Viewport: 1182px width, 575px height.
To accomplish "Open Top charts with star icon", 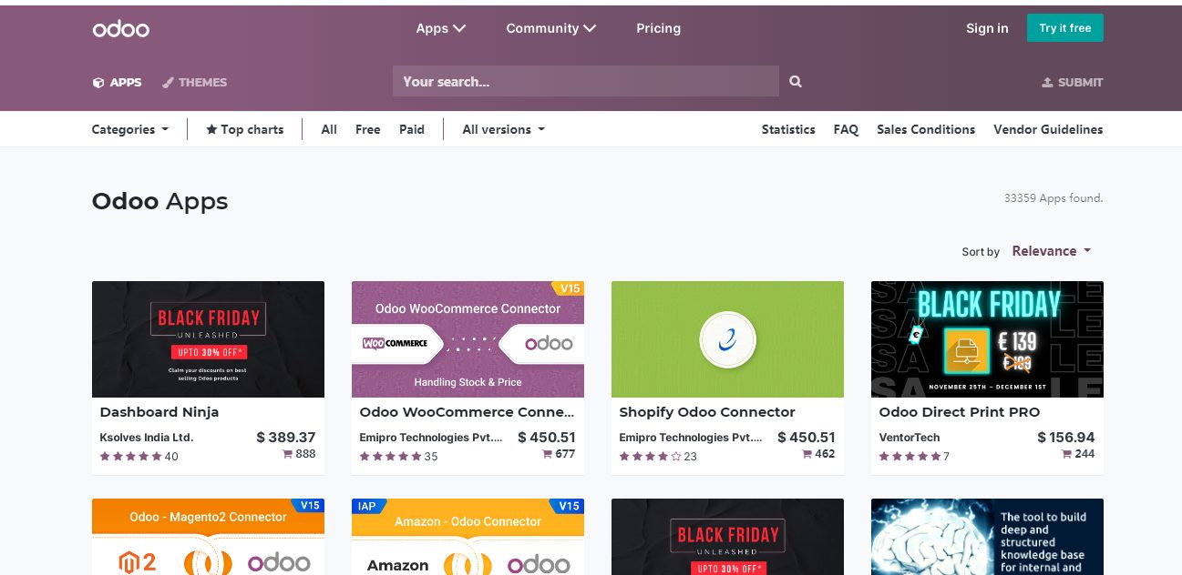I will pos(244,129).
